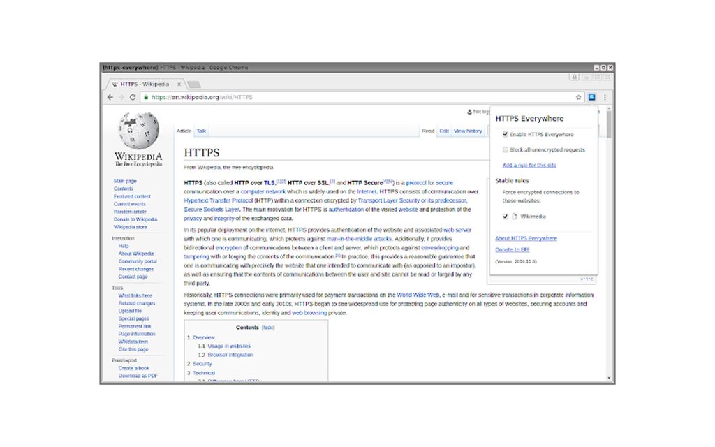Reload the current page
Screen dimensions: 715x447
(x=133, y=97)
